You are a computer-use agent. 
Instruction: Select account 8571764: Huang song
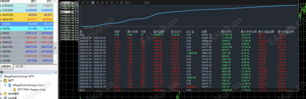pyautogui.click(x=31, y=90)
